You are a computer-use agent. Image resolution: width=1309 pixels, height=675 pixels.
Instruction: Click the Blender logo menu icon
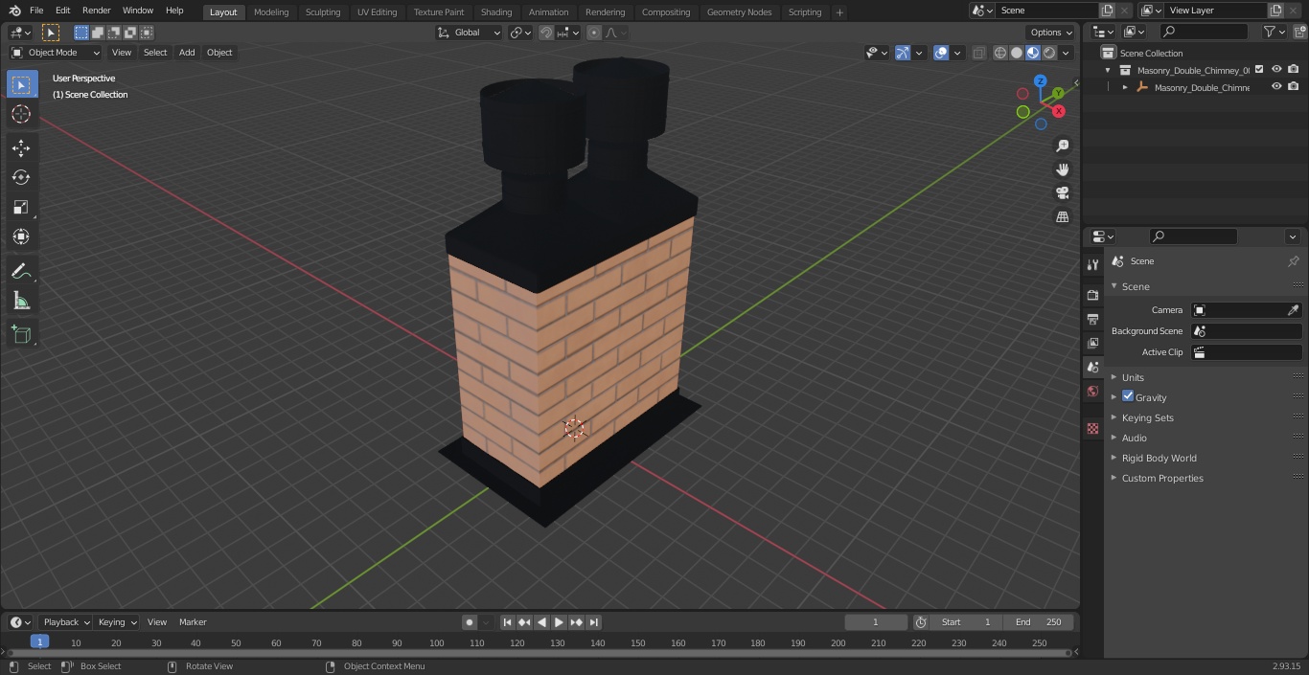pyautogui.click(x=14, y=11)
